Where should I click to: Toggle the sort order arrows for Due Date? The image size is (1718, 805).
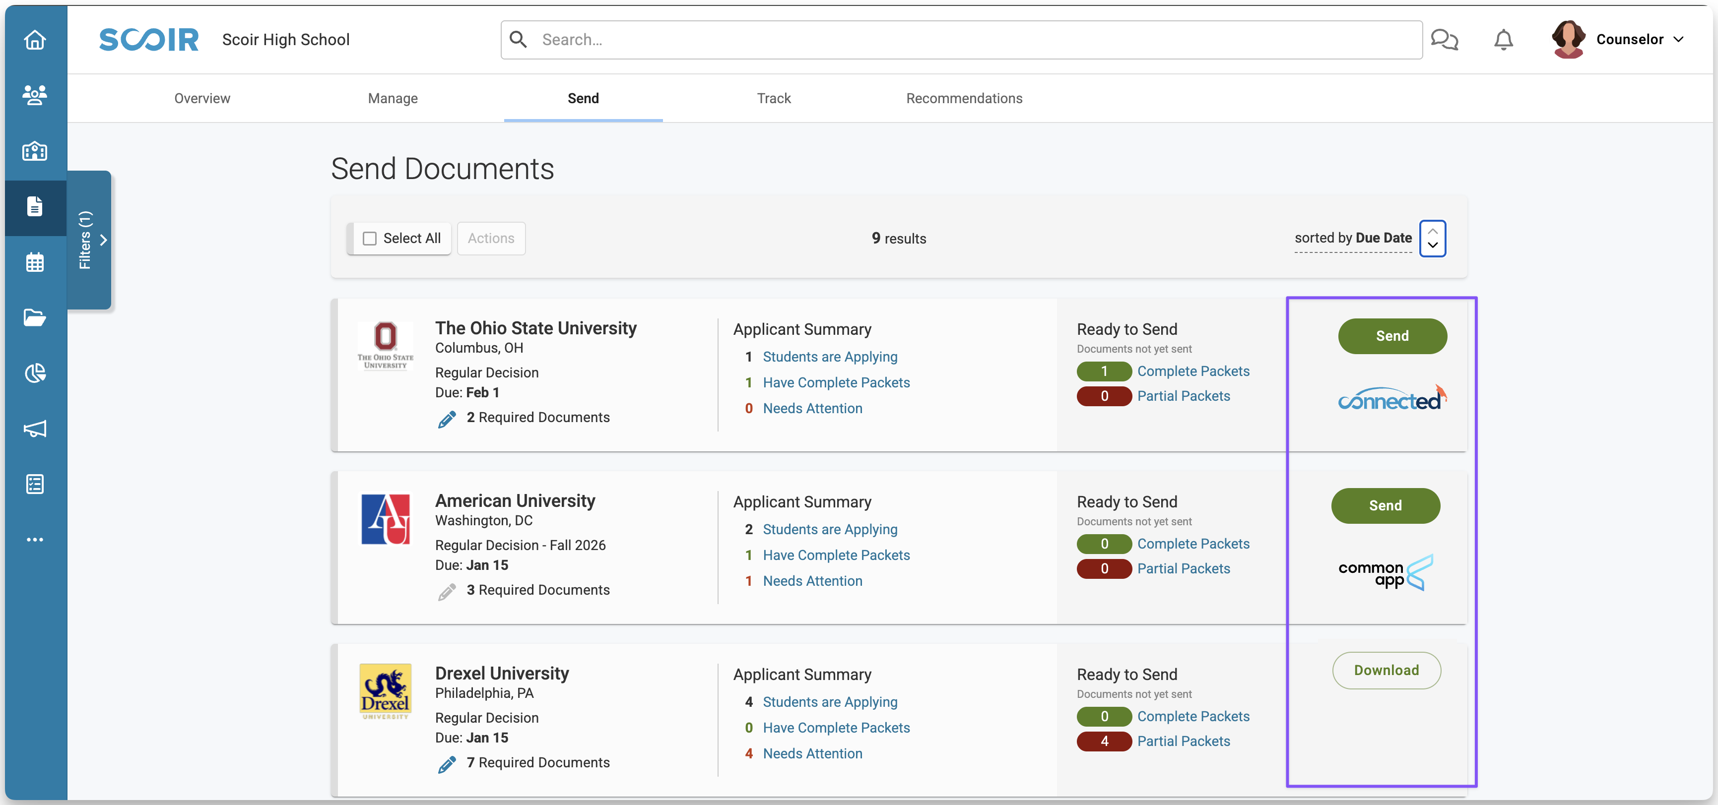tap(1432, 239)
